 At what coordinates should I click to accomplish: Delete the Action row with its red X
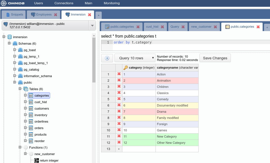point(119,74)
